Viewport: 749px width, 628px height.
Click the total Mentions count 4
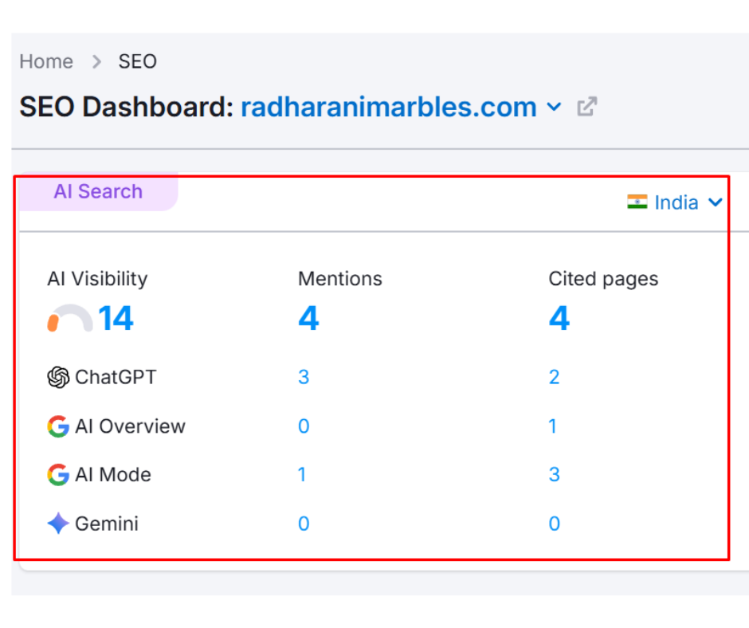click(x=308, y=317)
